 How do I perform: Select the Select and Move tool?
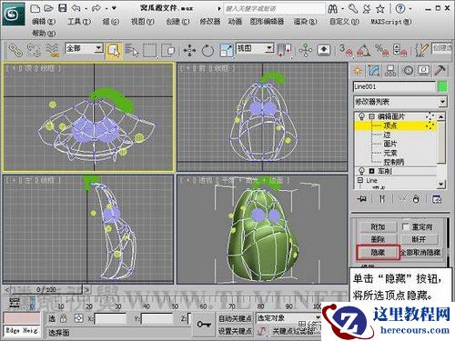[x=189, y=50]
